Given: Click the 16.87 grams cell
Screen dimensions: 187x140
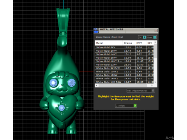Looking at the screenshot, I should point(129,82).
